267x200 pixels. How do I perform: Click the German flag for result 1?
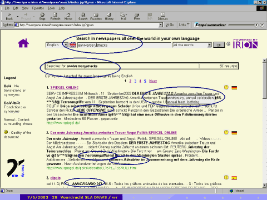(x=234, y=88)
